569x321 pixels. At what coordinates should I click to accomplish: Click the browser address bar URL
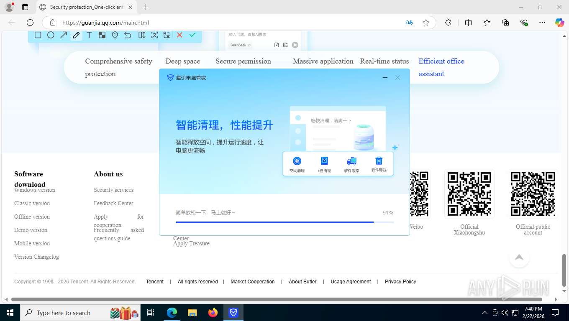pos(105,23)
